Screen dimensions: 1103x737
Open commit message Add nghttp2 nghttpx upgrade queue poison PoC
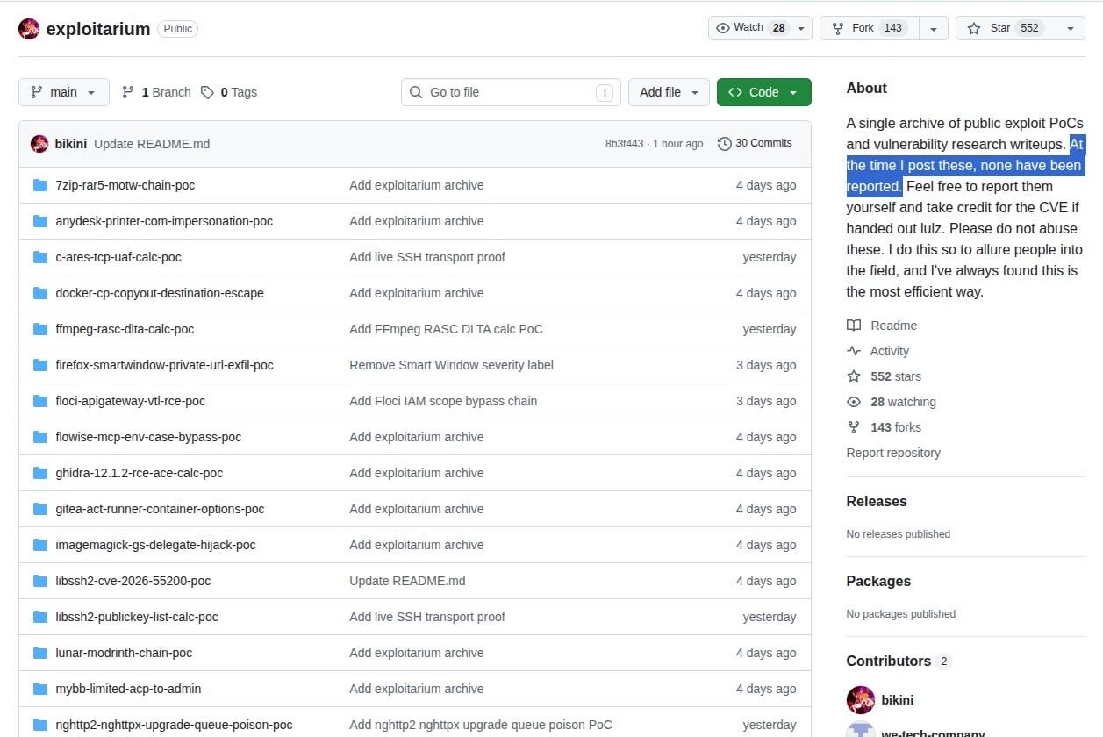(x=481, y=725)
